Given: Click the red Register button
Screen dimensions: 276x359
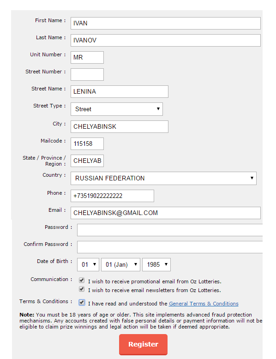Looking at the screenshot, I should 143,344.
